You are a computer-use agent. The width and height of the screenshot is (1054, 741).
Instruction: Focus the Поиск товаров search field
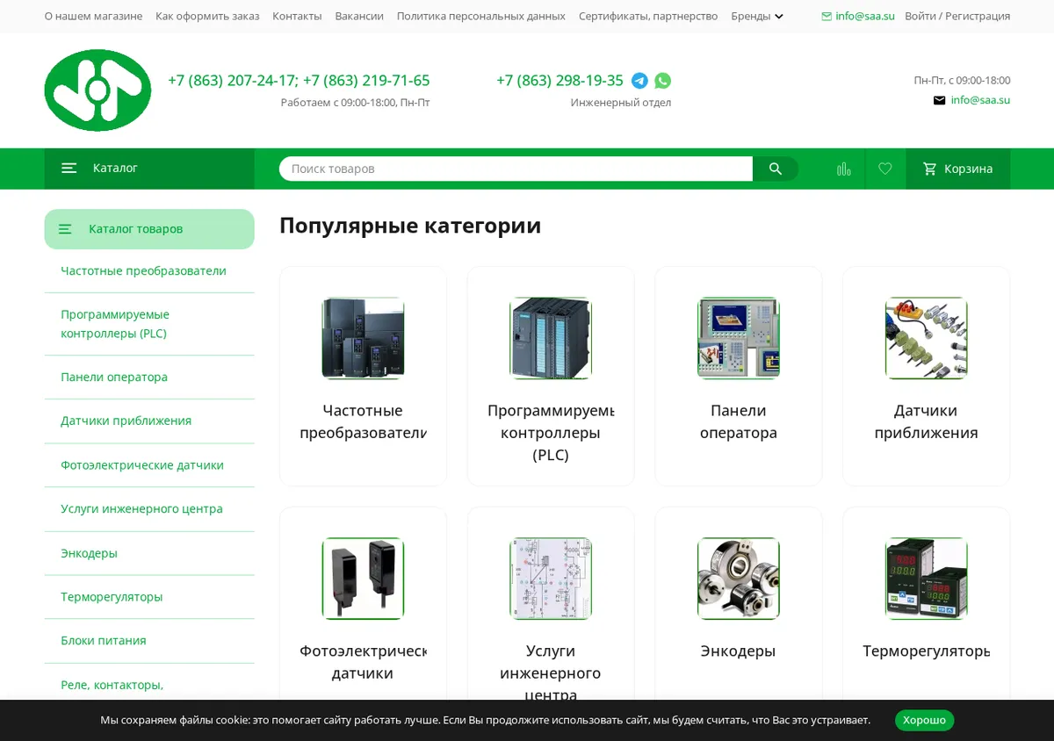click(516, 169)
